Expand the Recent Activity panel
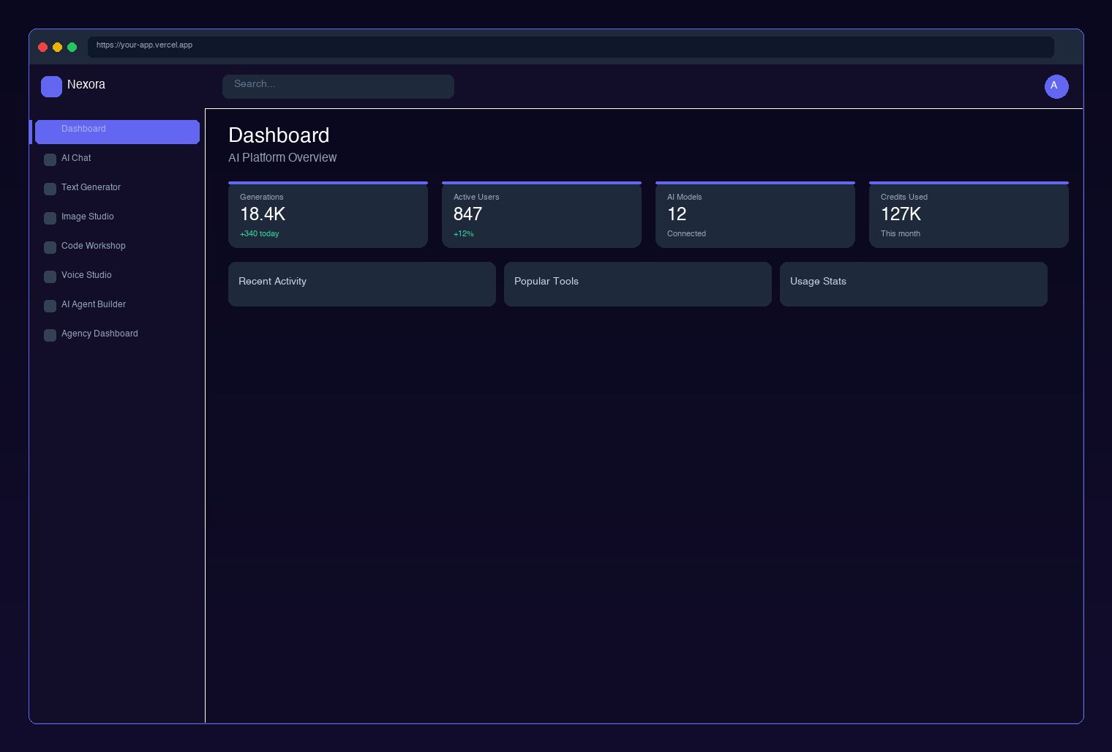 click(361, 284)
